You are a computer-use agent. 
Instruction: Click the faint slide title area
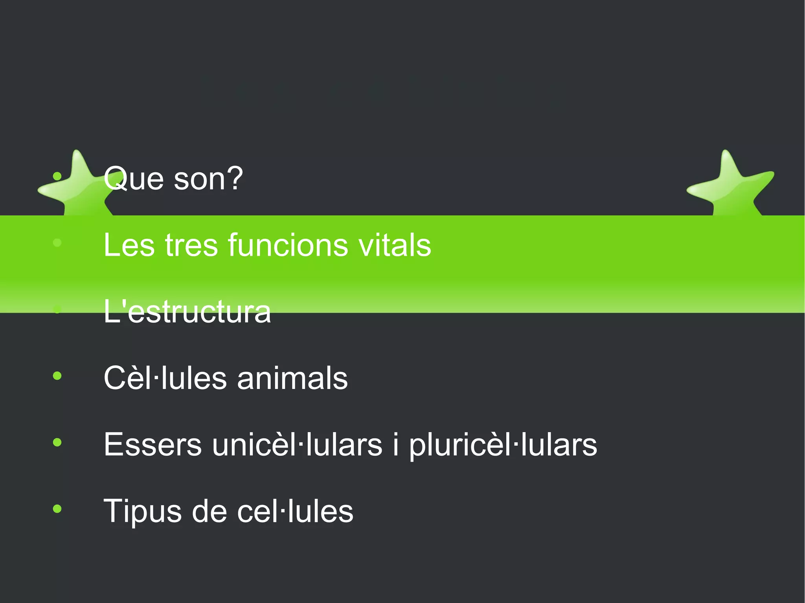pos(383,90)
